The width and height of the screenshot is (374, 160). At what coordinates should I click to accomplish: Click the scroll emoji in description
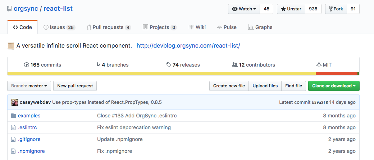tap(11, 46)
